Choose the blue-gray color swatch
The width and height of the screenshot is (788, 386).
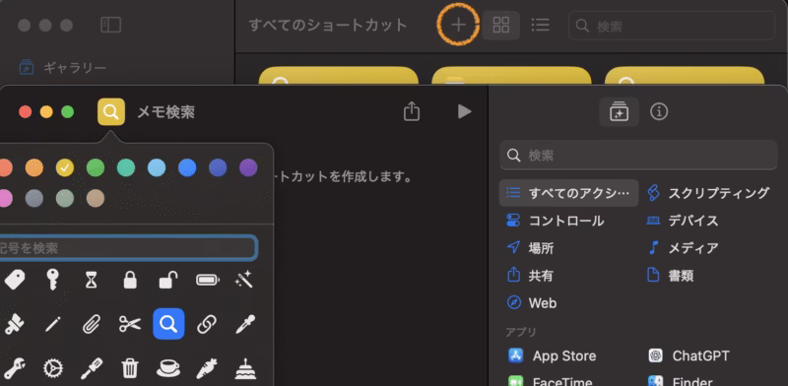(34, 198)
